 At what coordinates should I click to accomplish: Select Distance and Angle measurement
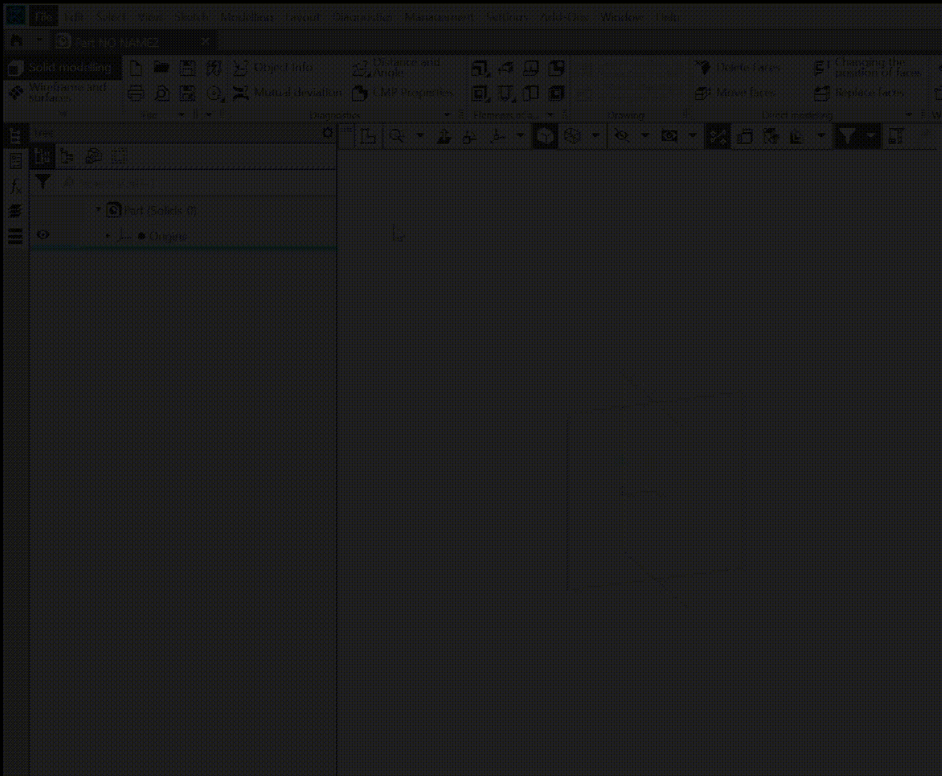coord(397,67)
